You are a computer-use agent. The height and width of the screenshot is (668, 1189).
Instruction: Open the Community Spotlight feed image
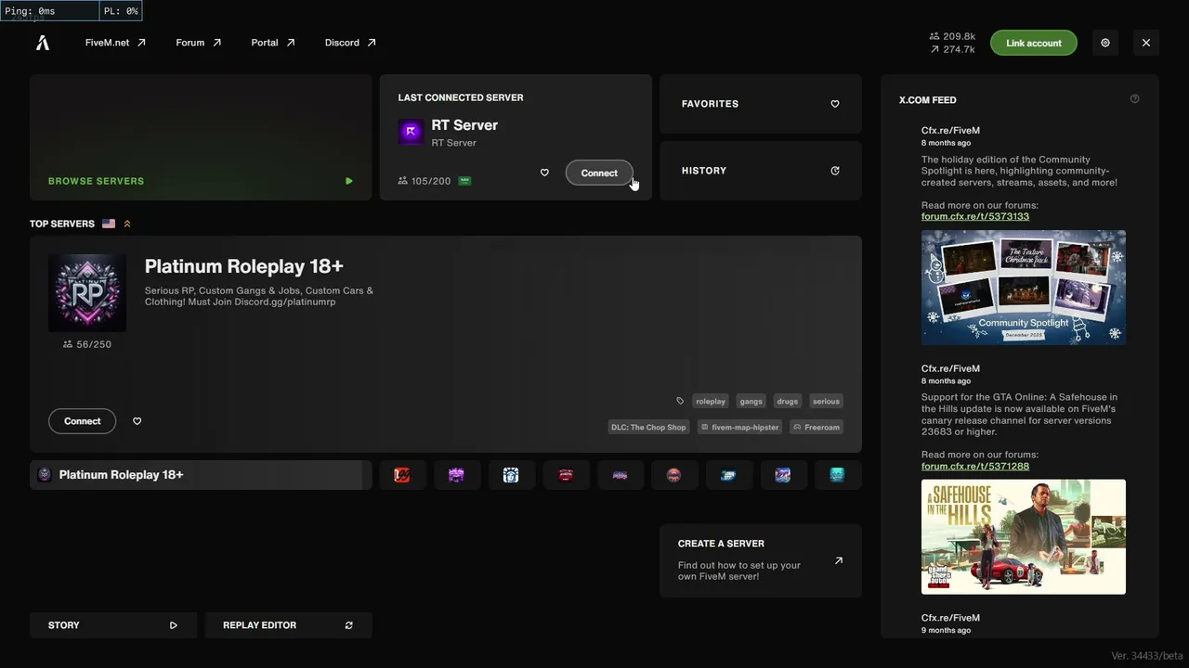[1024, 288]
